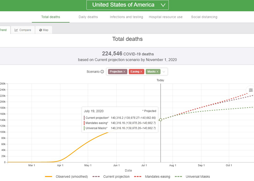This screenshot has height=181, width=254.
Task: Click the globe icon on Map tab
Action: point(41,30)
